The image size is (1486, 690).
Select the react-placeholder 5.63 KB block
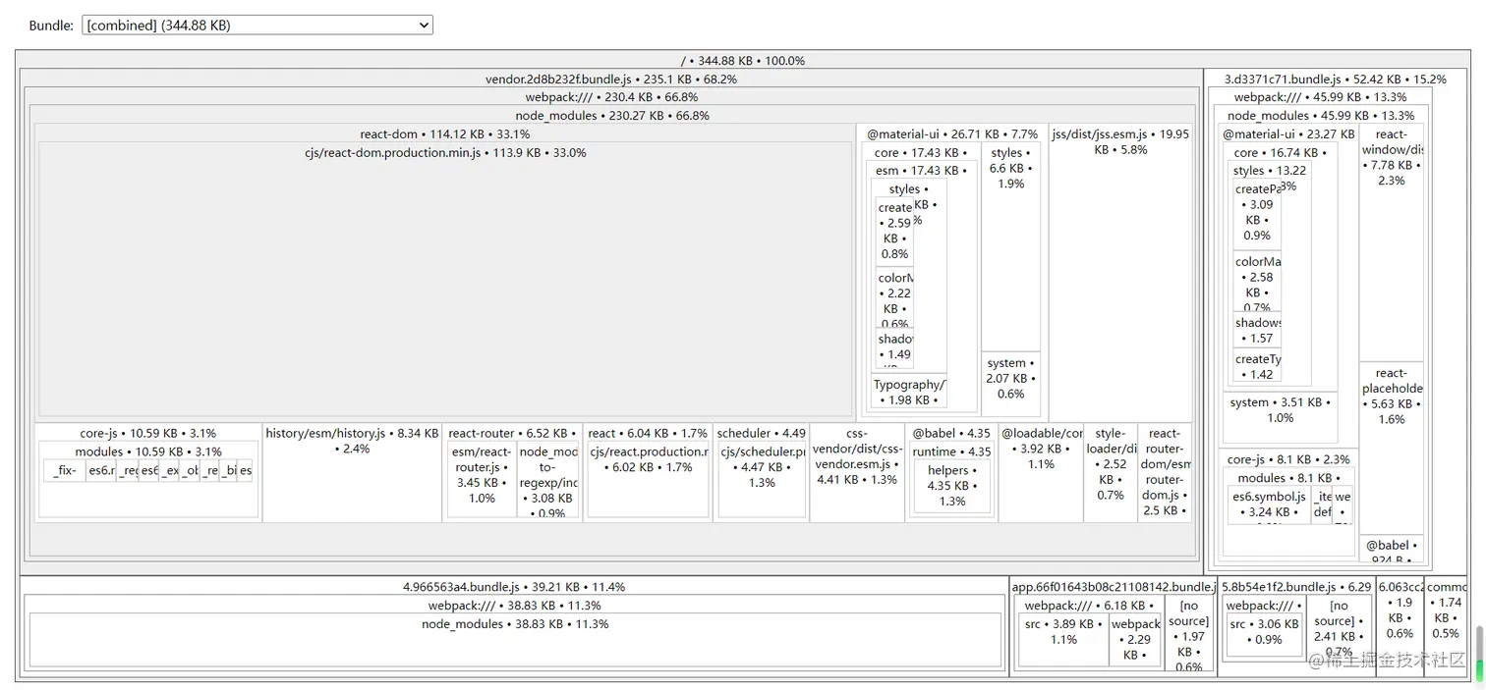[1392, 450]
